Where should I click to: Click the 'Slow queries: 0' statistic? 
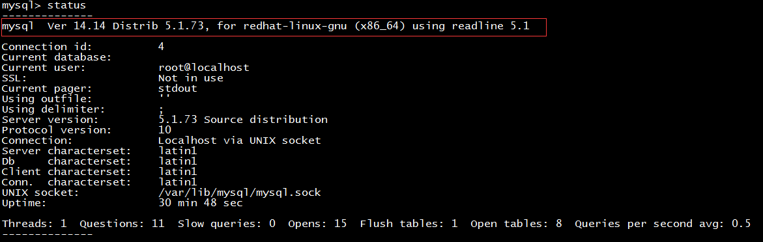click(226, 224)
